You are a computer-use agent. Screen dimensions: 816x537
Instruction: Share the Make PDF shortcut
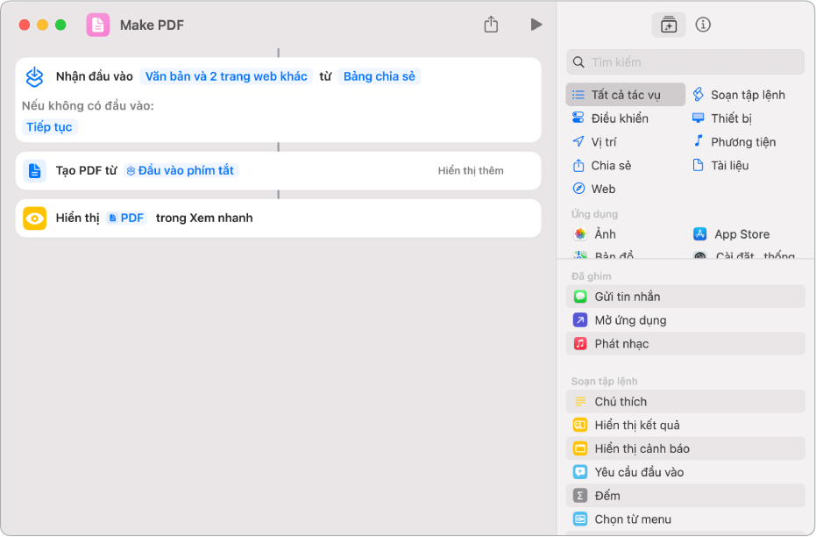click(x=491, y=24)
